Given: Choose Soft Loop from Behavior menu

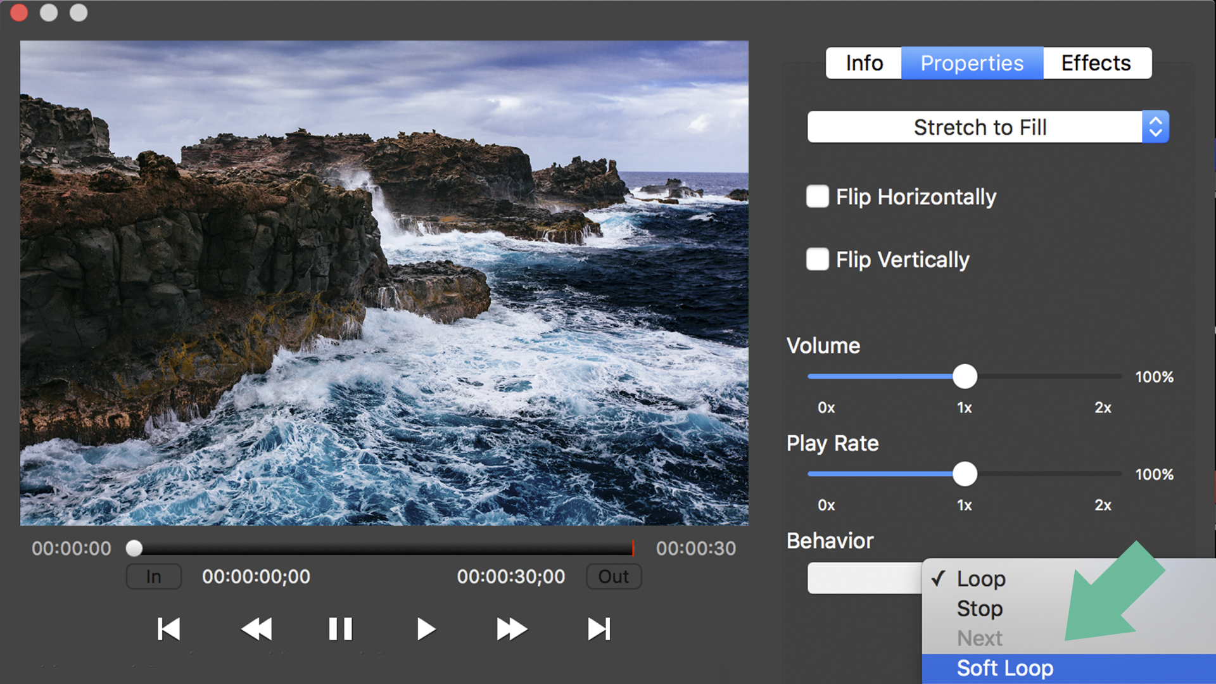Looking at the screenshot, I should [x=1004, y=668].
